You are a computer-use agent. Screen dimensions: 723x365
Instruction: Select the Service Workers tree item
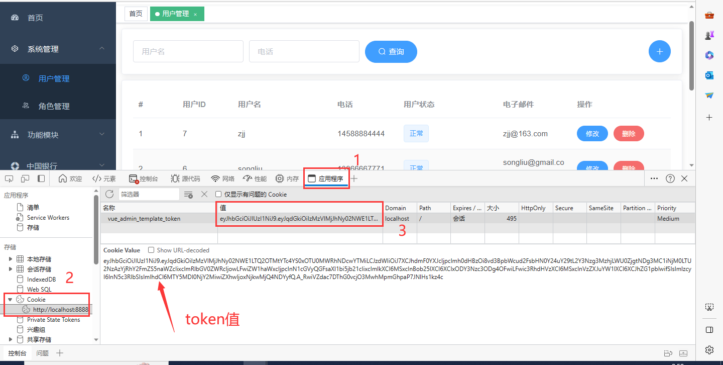click(x=48, y=218)
